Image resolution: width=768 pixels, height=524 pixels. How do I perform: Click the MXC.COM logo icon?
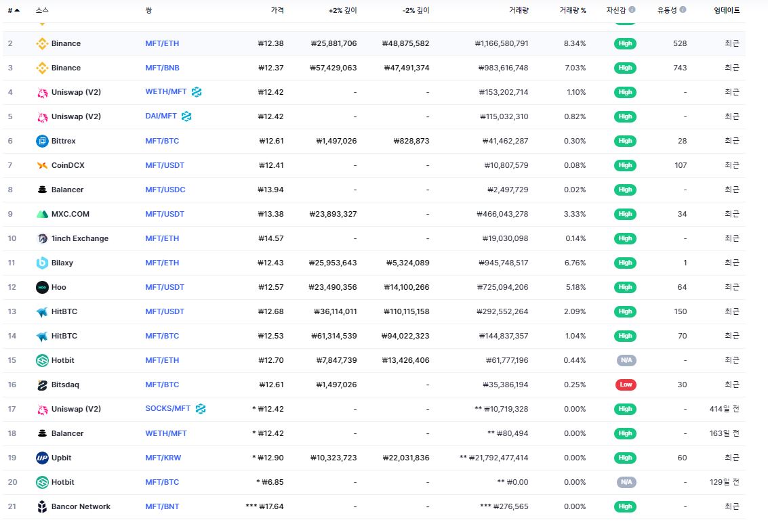tap(42, 215)
